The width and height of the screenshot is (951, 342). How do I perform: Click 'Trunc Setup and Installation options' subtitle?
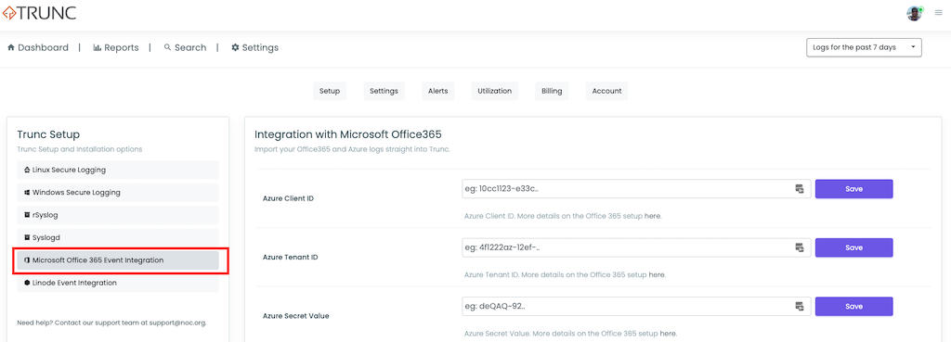[80, 149]
